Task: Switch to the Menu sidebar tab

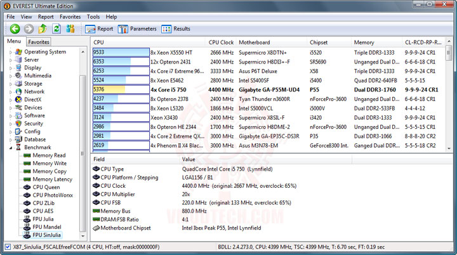Action: pyautogui.click(x=14, y=41)
